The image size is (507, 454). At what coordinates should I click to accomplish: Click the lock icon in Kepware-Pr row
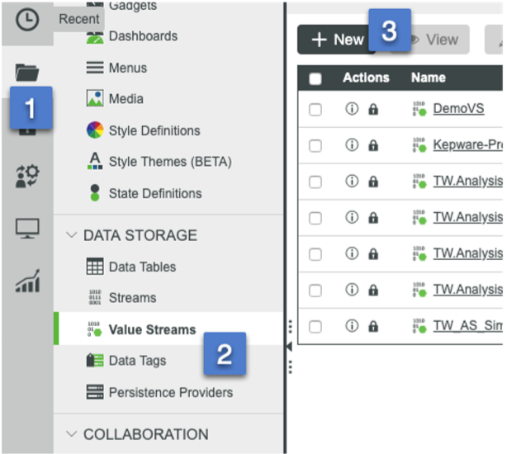tap(373, 145)
